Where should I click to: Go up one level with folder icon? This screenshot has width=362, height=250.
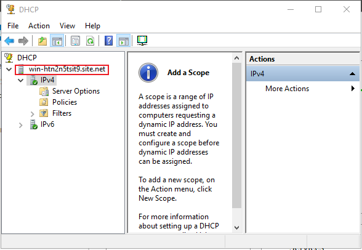pyautogui.click(x=42, y=41)
